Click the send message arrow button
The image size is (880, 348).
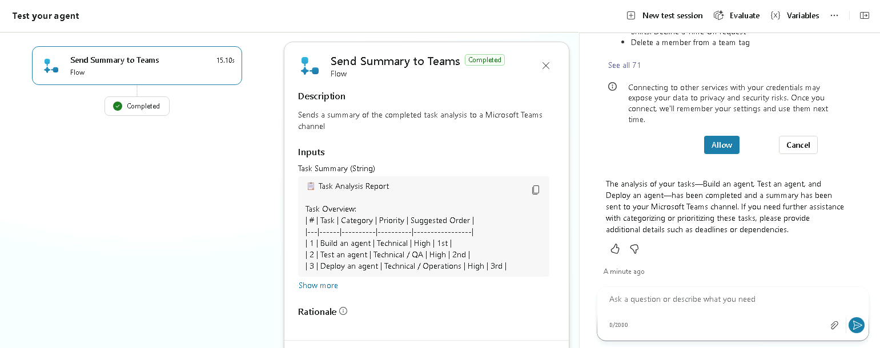857,325
